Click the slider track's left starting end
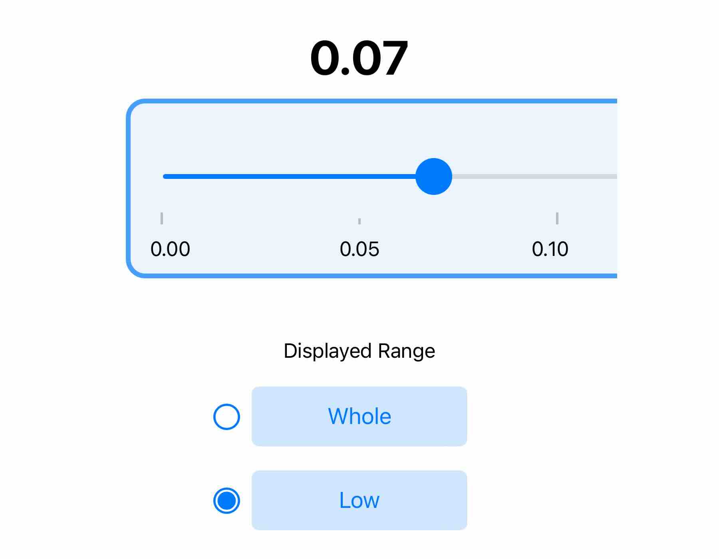The image size is (719, 559). (165, 176)
